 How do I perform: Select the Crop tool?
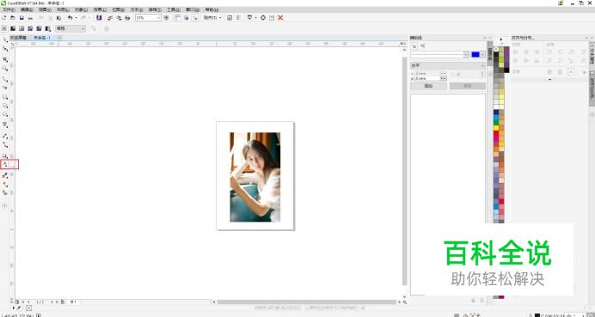[x=5, y=59]
